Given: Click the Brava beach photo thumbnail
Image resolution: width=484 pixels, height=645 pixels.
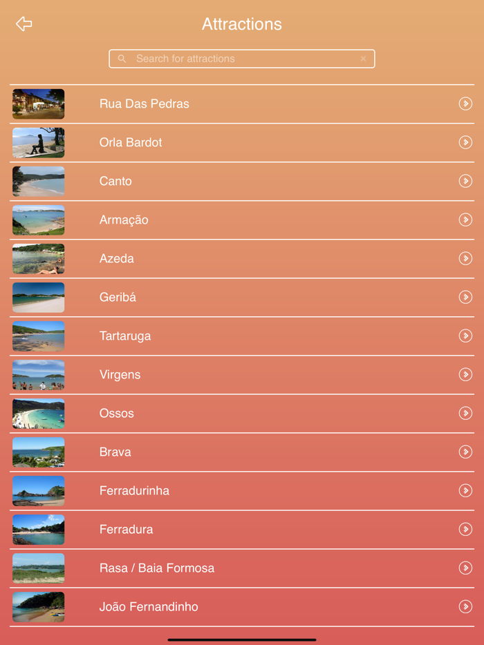Looking at the screenshot, I should tap(38, 452).
